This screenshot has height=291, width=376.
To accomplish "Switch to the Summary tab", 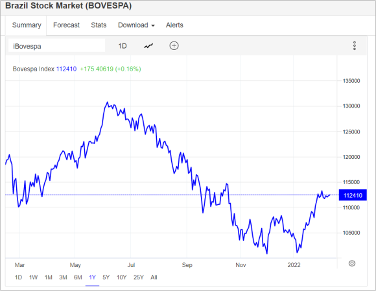I will click(27, 25).
